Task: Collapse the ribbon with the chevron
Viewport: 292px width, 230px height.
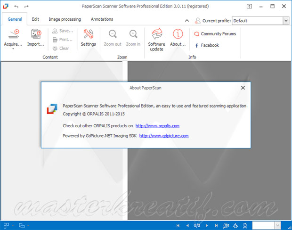Action: click(x=187, y=21)
